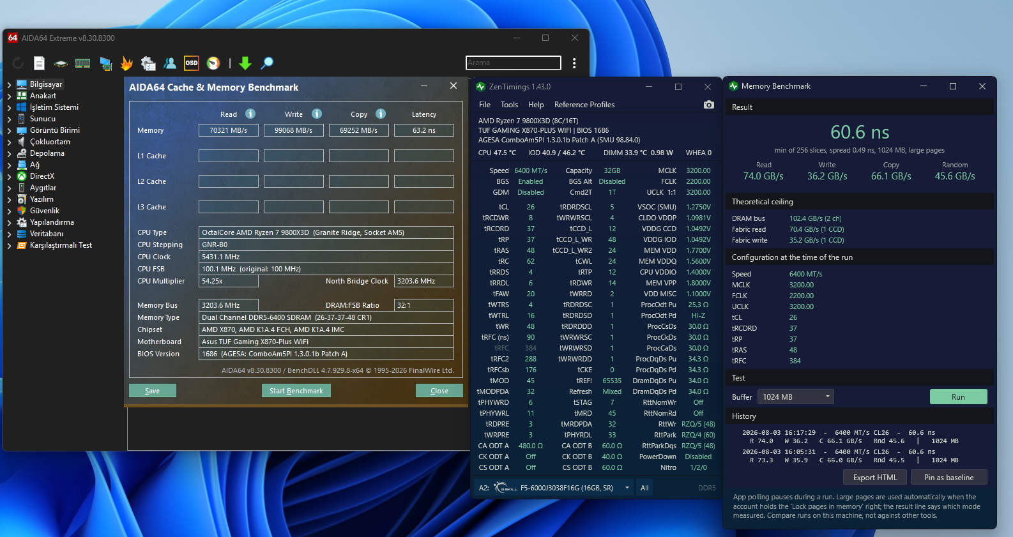The width and height of the screenshot is (1013, 537).
Task: Launch the flame stability test icon
Action: pos(126,63)
